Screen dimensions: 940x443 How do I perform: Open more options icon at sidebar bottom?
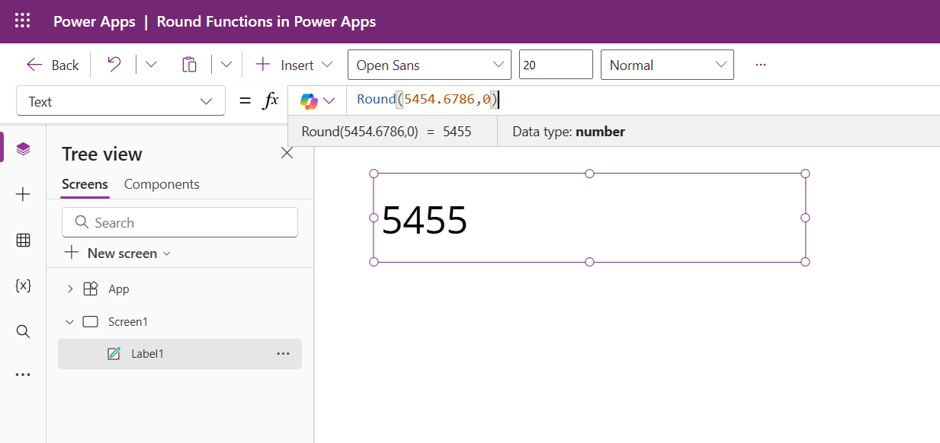point(23,374)
